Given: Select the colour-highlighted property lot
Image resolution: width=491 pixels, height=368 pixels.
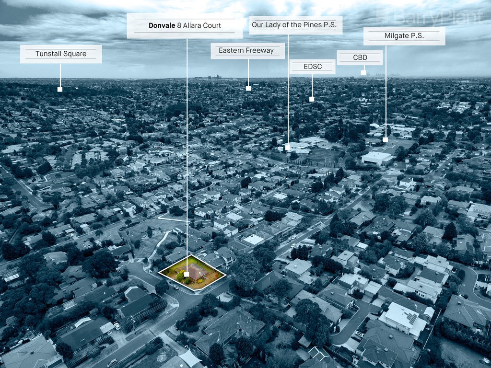Looking at the screenshot, I should (x=193, y=273).
